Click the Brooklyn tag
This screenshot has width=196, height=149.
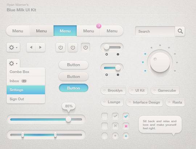point(113,90)
